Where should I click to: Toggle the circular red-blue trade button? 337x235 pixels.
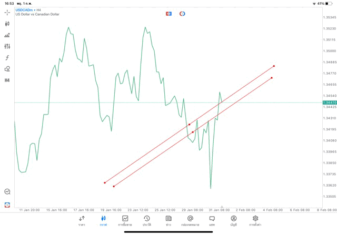coord(182,14)
